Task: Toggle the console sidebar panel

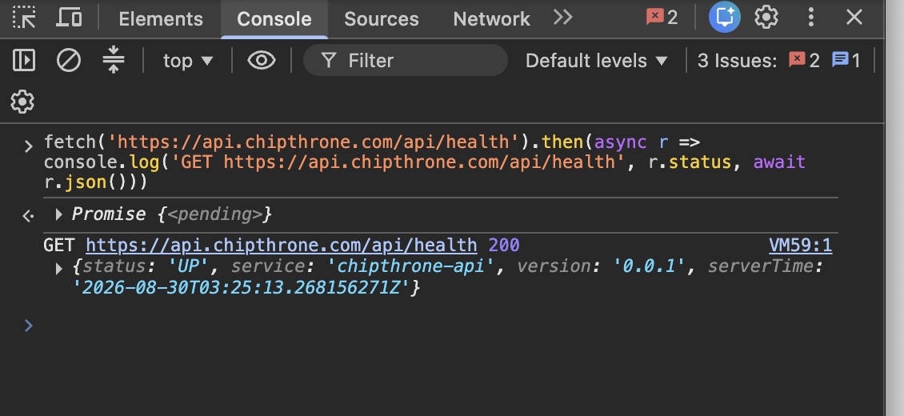Action: (24, 61)
